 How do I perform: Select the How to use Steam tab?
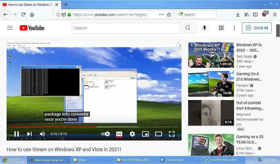[30, 5]
